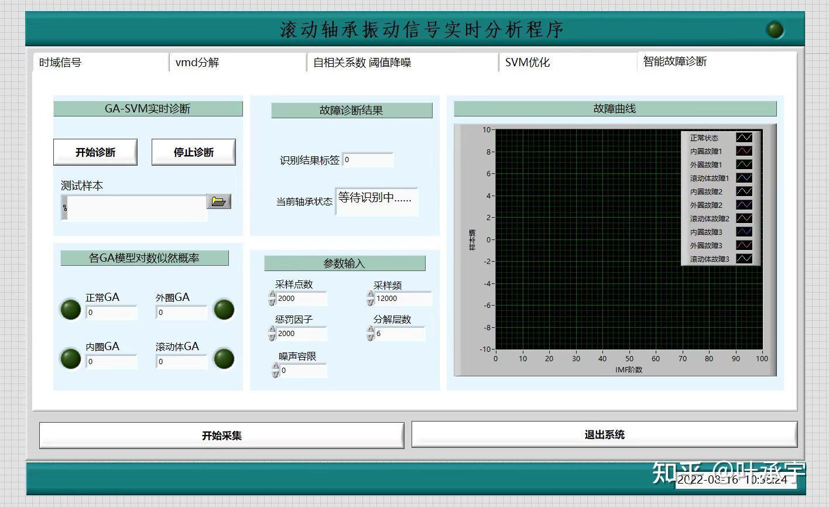Click the 内圈故障2 color line swatch

(x=744, y=191)
